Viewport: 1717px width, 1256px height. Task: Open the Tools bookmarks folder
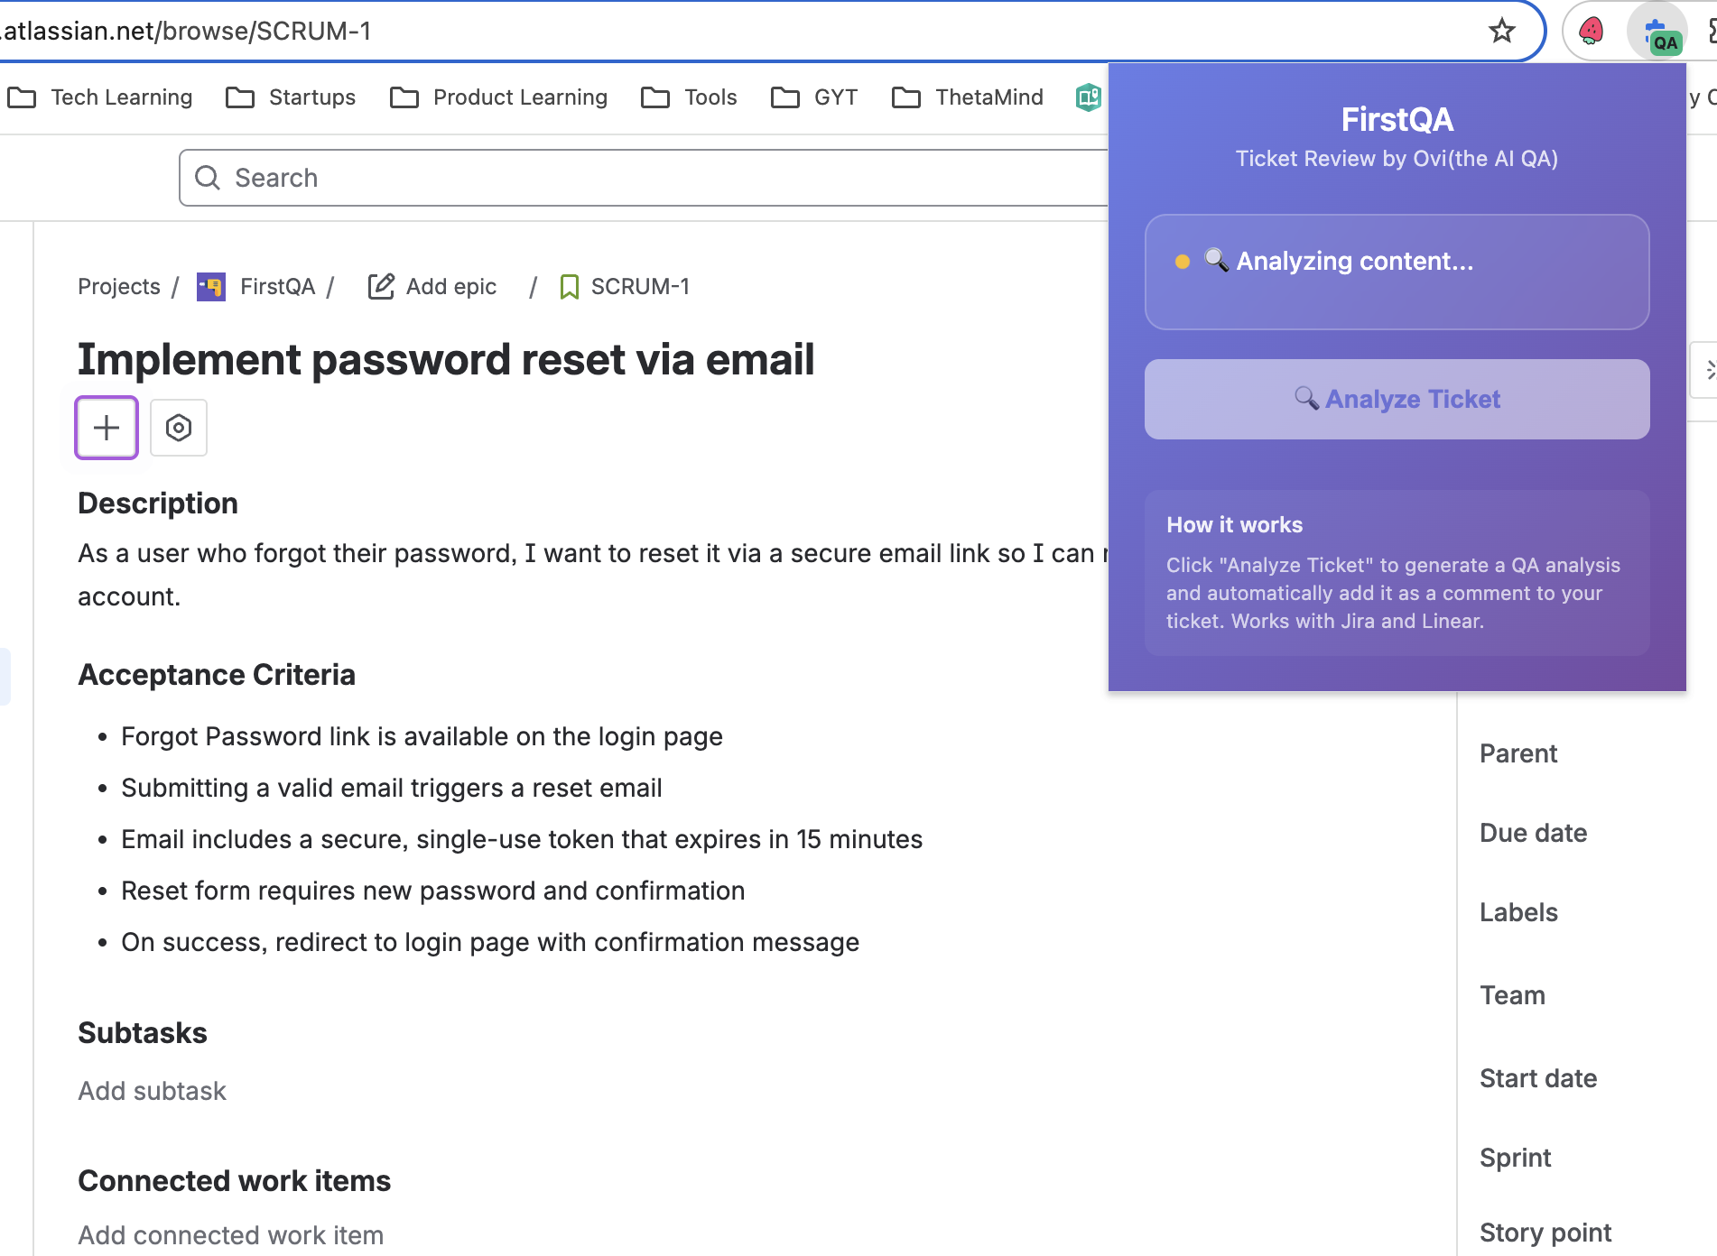[x=690, y=97]
